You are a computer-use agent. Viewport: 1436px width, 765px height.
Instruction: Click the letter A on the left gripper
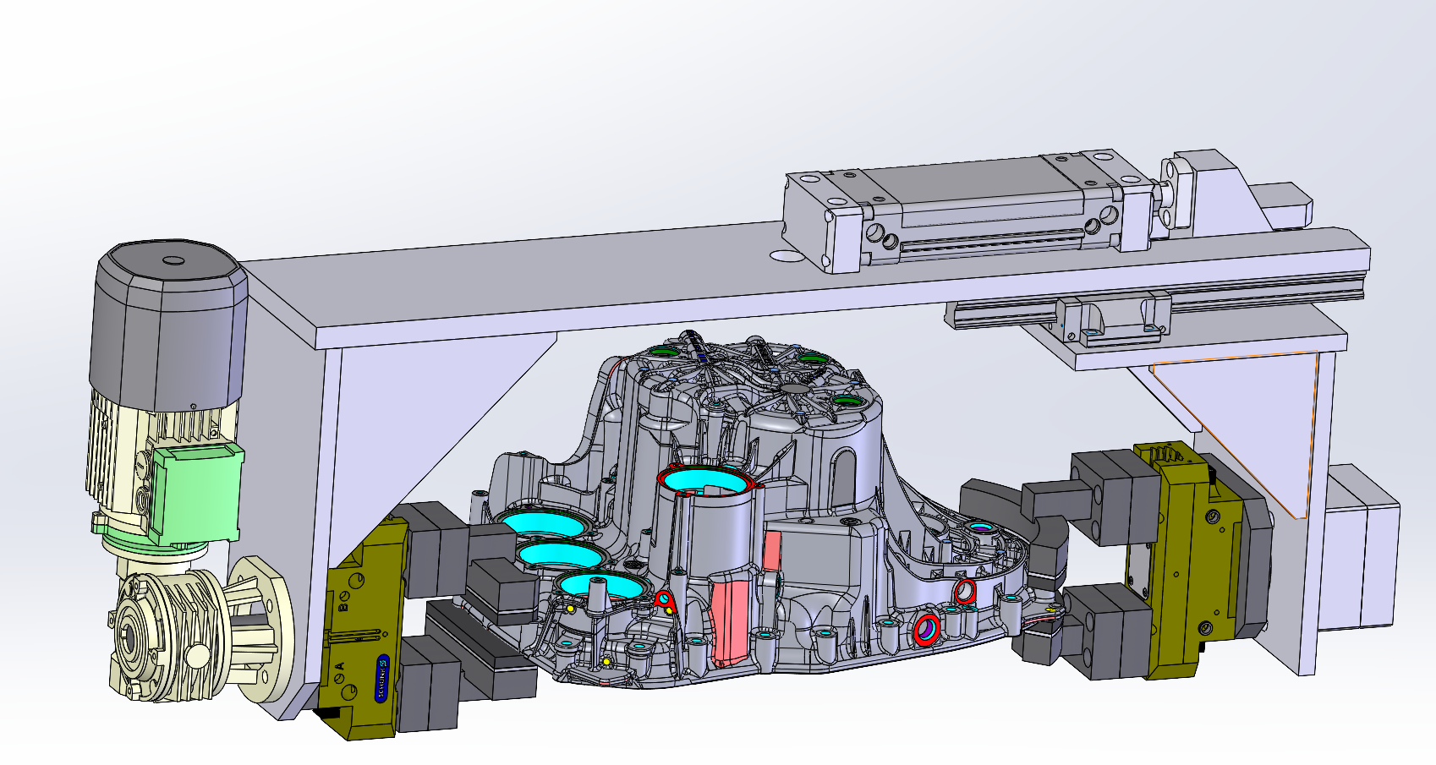click(x=339, y=665)
